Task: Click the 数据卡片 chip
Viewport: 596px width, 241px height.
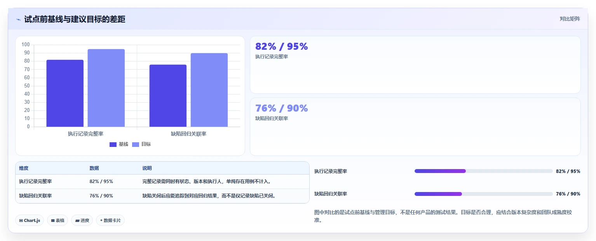Action: 110,220
